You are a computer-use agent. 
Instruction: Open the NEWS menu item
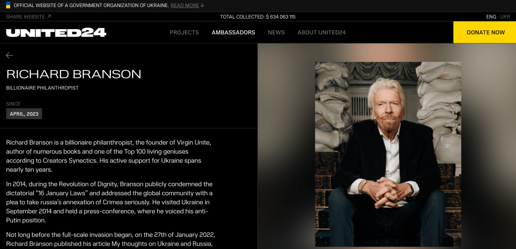click(276, 33)
